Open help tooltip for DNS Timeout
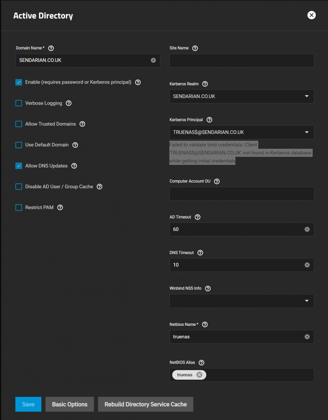This screenshot has height=420, width=328. point(200,253)
